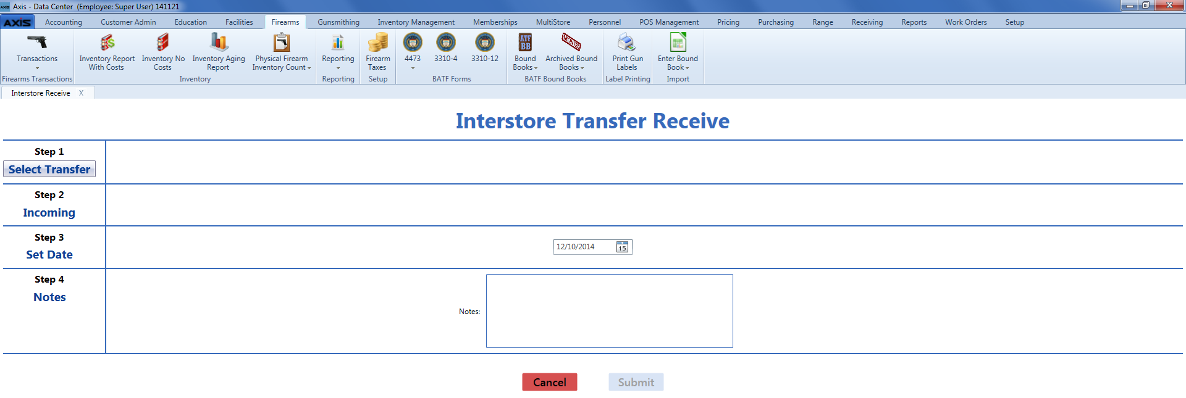The width and height of the screenshot is (1186, 398).
Task: Open the Pricing ribbon tab
Action: click(728, 22)
